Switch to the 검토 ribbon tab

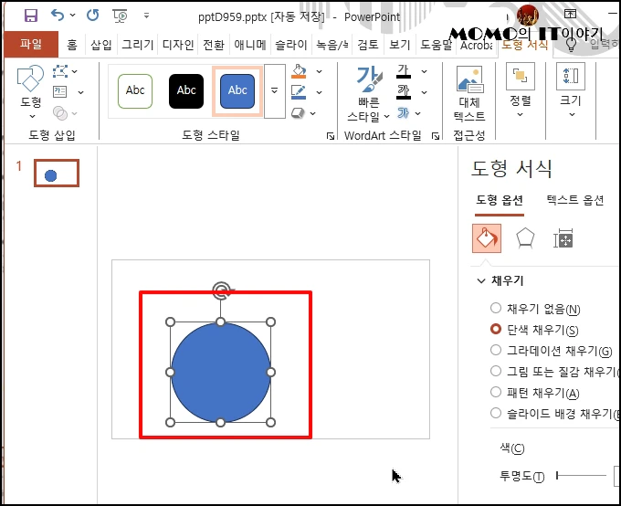(x=368, y=45)
